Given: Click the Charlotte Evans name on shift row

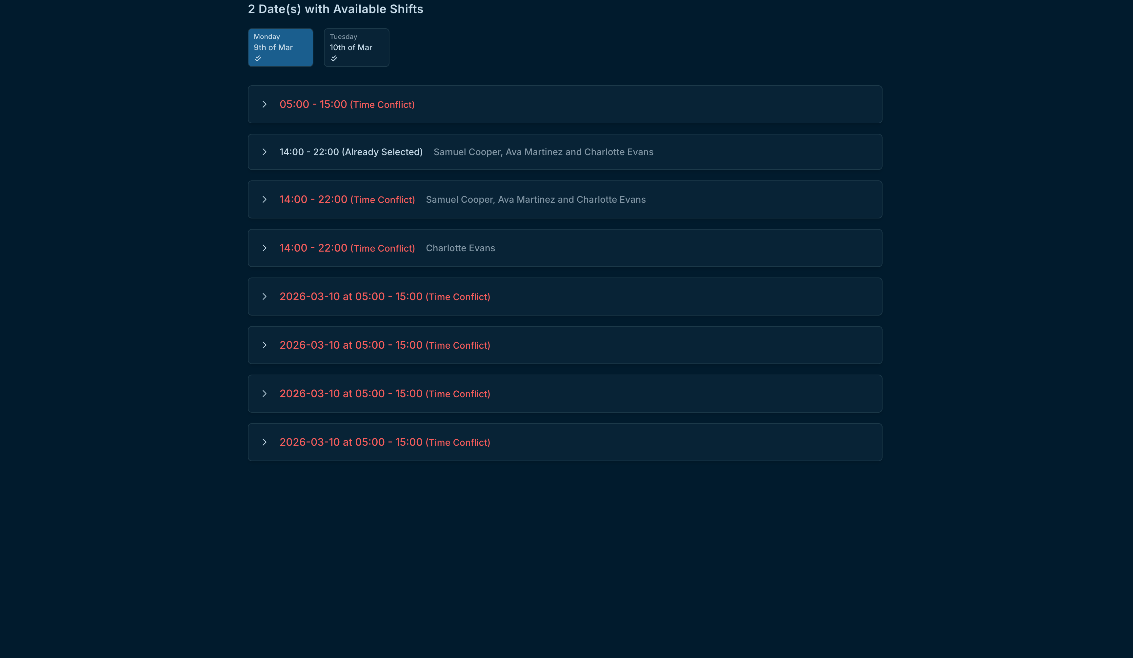Looking at the screenshot, I should [460, 248].
